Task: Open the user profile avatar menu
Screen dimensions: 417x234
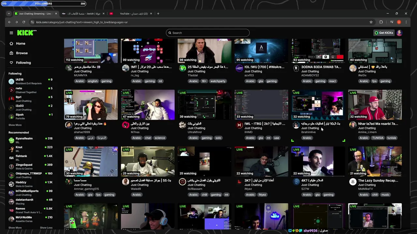Action: point(399,33)
